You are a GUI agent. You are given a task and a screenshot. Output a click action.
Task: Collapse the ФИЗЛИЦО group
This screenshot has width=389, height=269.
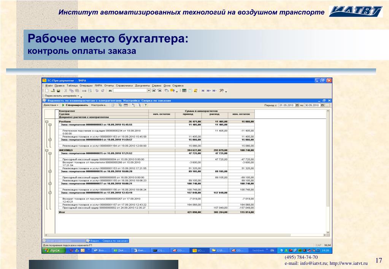click(x=47, y=150)
